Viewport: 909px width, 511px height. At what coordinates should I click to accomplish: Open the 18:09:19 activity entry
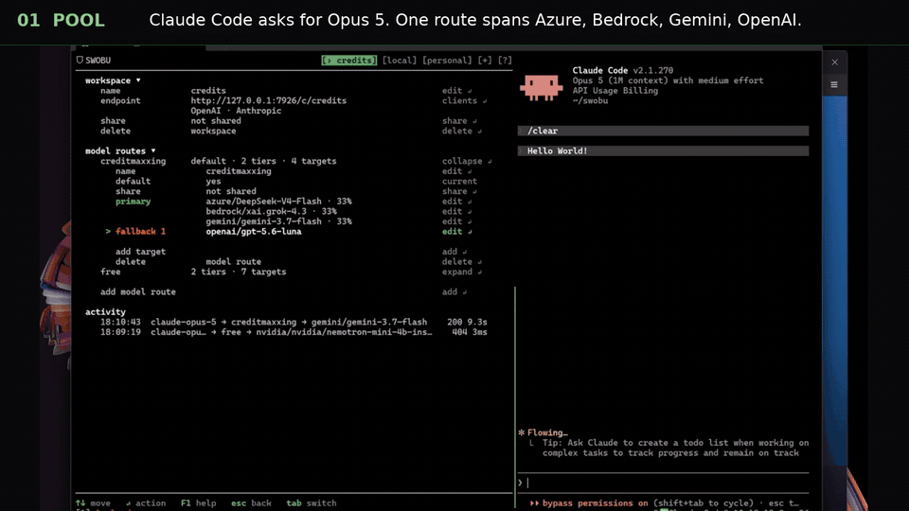click(294, 332)
